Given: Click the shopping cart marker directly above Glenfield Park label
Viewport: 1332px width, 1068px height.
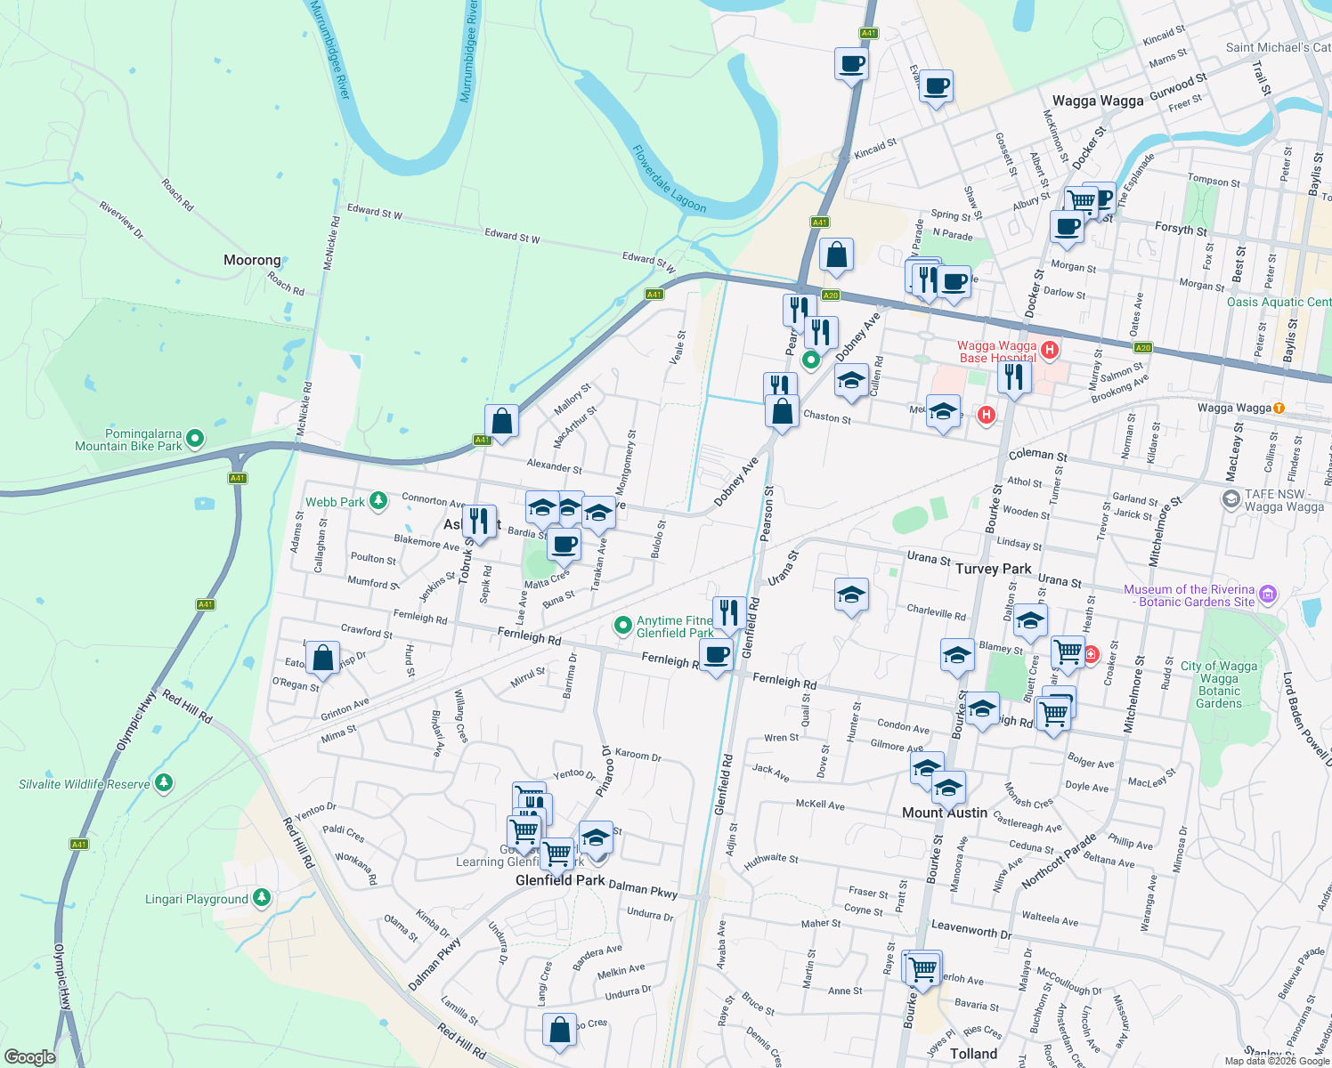Looking at the screenshot, I should coord(557,855).
